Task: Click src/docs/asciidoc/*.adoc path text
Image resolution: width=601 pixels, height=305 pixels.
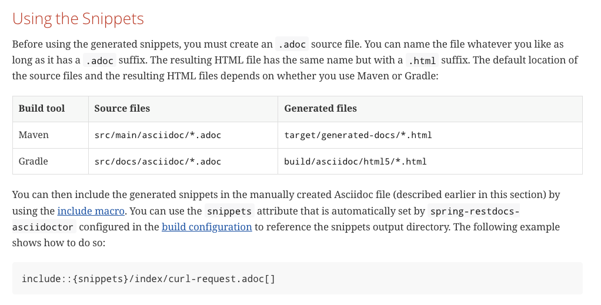Action: pyautogui.click(x=158, y=162)
